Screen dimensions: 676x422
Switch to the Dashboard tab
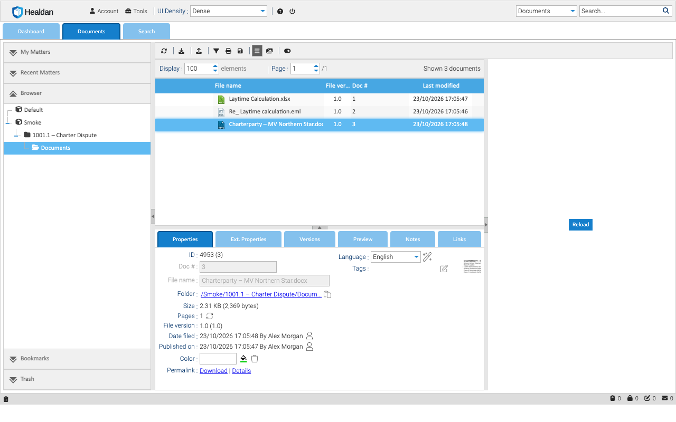pos(31,32)
